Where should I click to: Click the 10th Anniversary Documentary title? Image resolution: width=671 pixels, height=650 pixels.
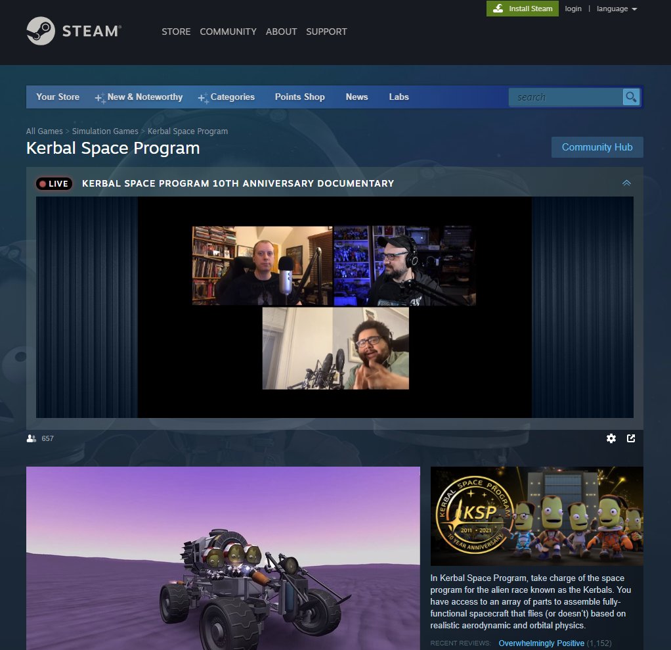pyautogui.click(x=238, y=183)
